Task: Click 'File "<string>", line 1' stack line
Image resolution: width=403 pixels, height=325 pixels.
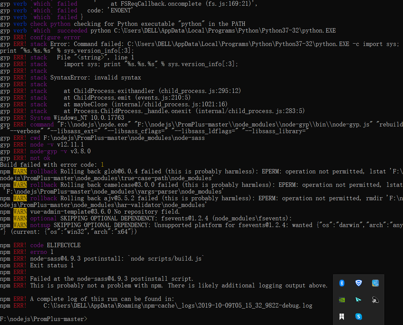Action: click(x=95, y=57)
